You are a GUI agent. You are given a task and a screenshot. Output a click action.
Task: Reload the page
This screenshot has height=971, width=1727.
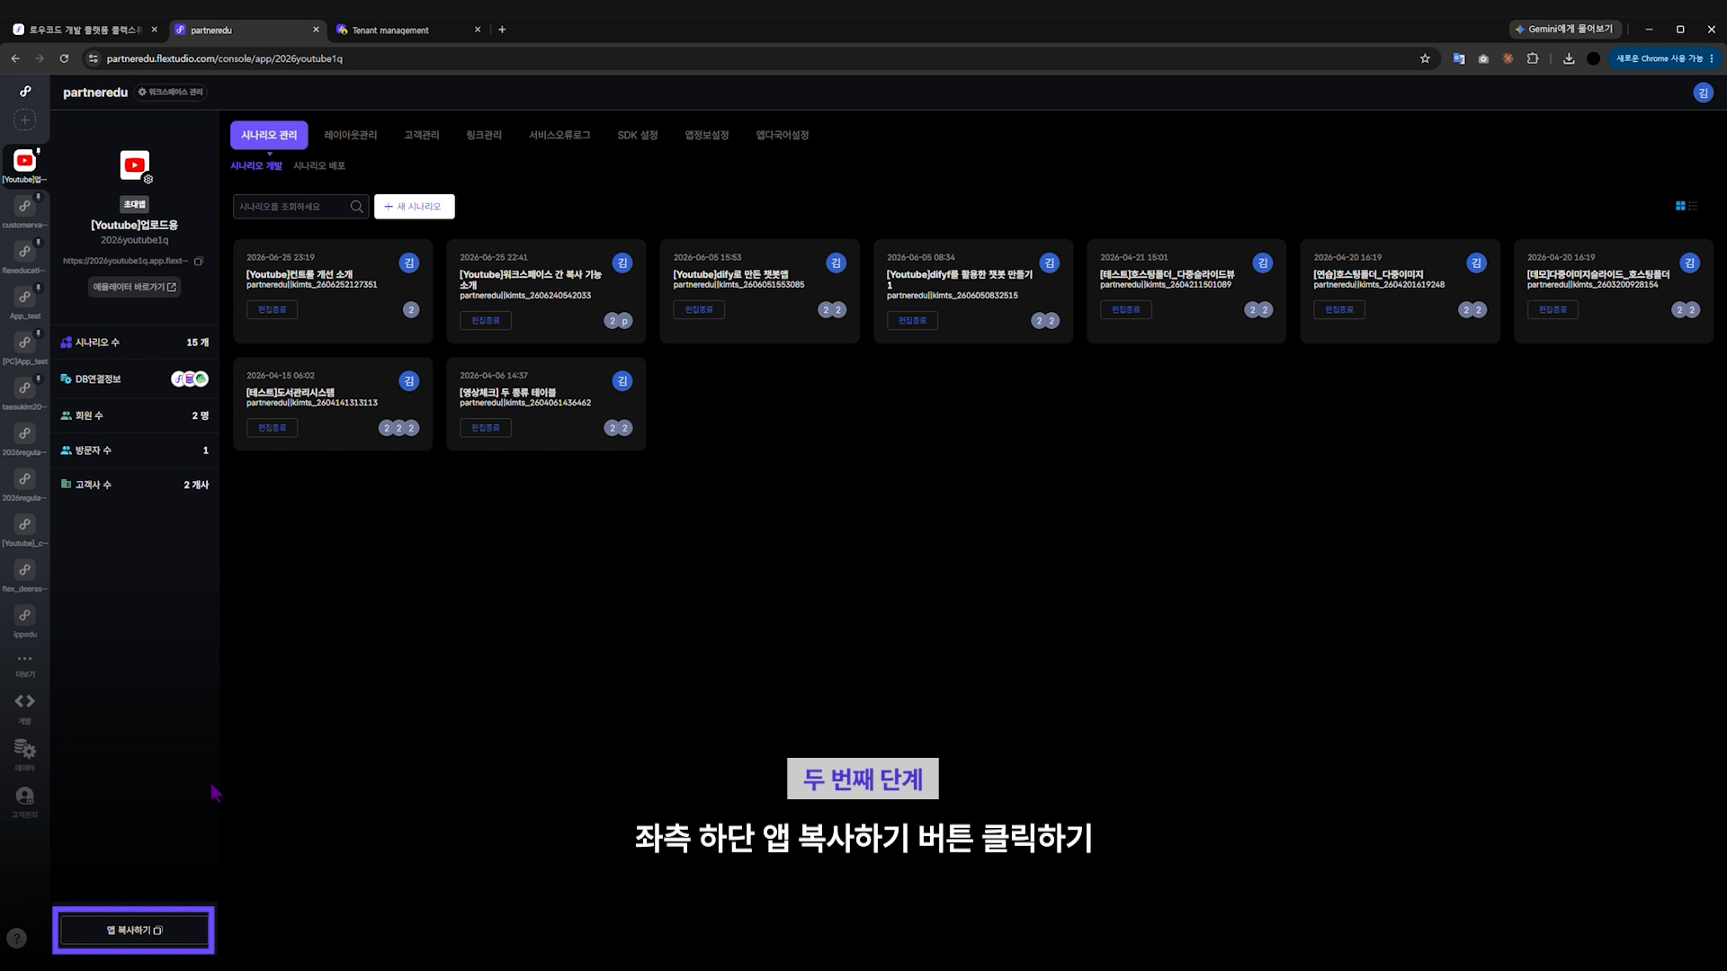click(x=64, y=58)
